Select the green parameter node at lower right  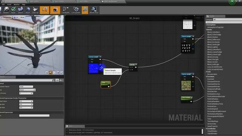pos(187,99)
